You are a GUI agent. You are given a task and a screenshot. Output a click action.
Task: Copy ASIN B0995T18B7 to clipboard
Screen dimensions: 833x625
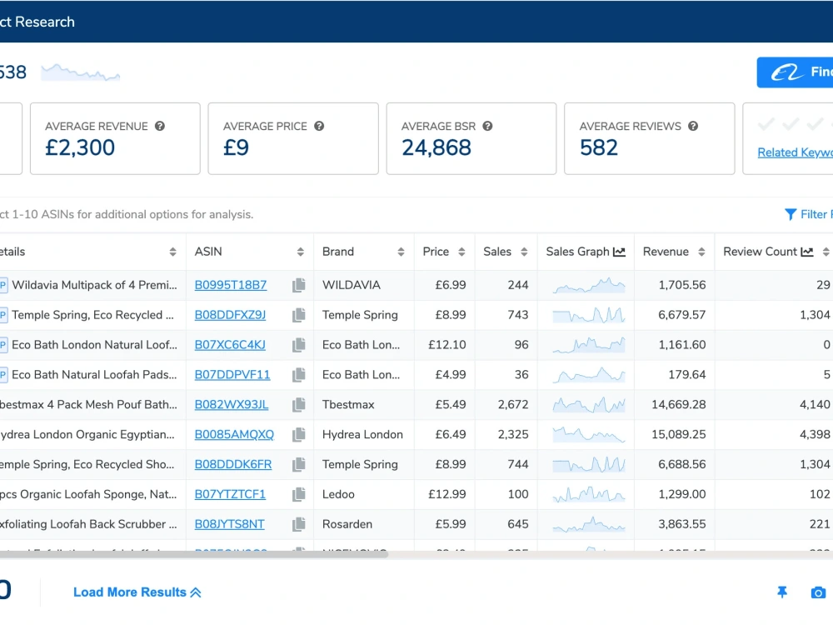pos(299,285)
